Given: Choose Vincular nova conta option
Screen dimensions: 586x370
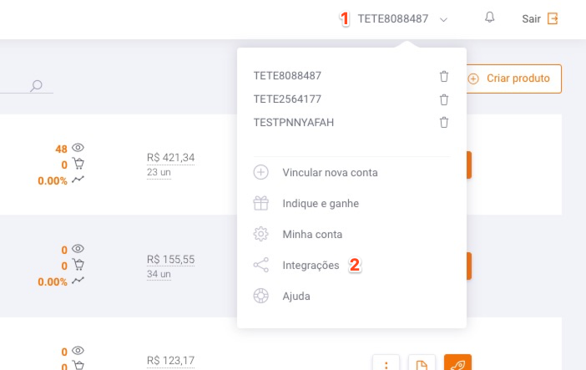Looking at the screenshot, I should 330,172.
